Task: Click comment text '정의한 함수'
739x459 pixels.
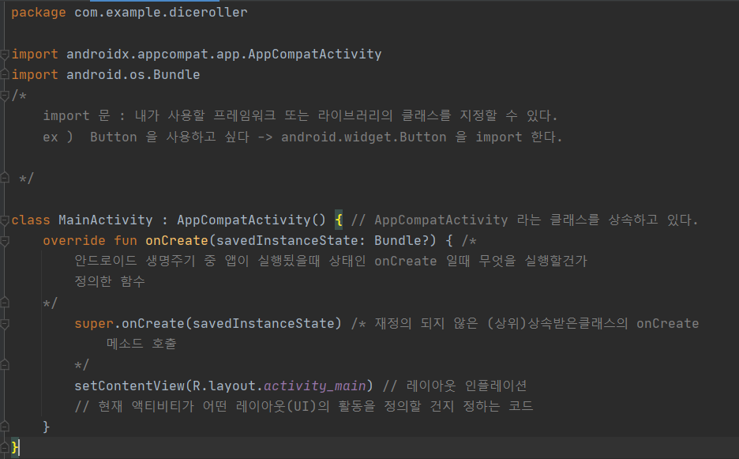Action: [x=109, y=281]
